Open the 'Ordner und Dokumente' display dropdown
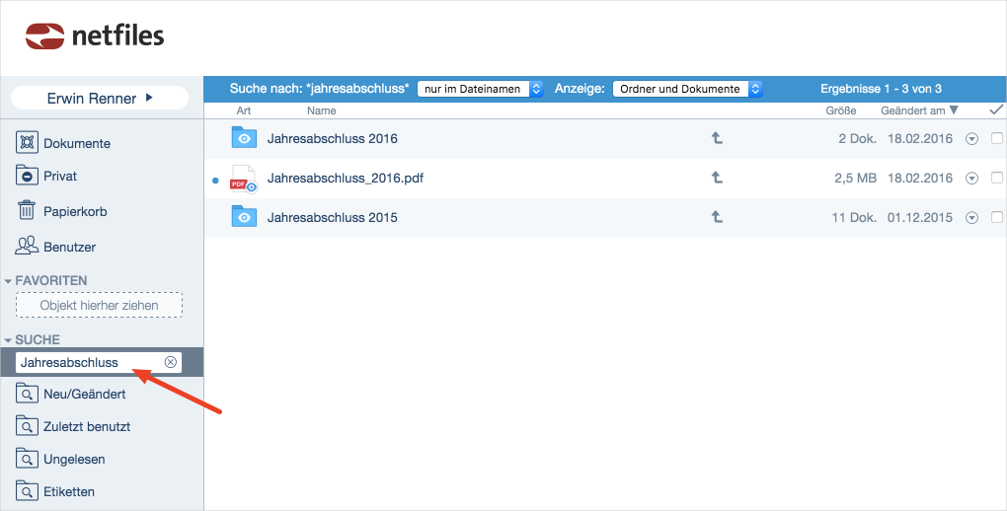Screen dimensions: 1007x511 tap(687, 89)
